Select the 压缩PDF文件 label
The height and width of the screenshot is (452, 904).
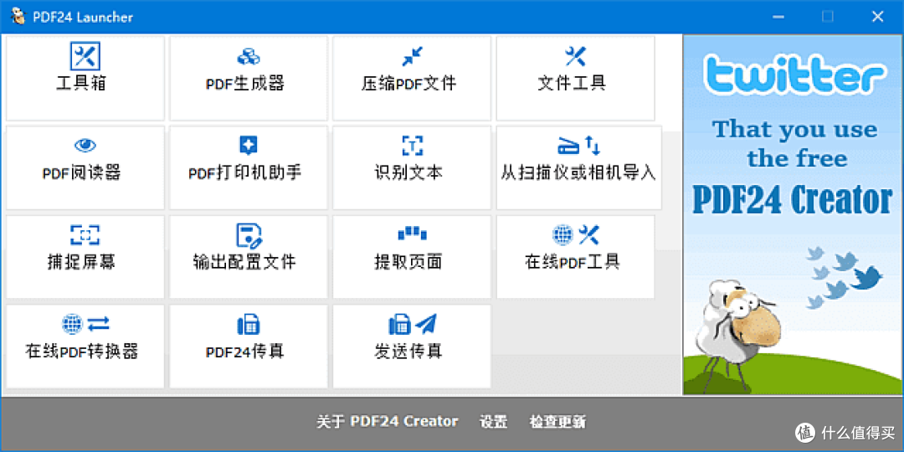[408, 85]
